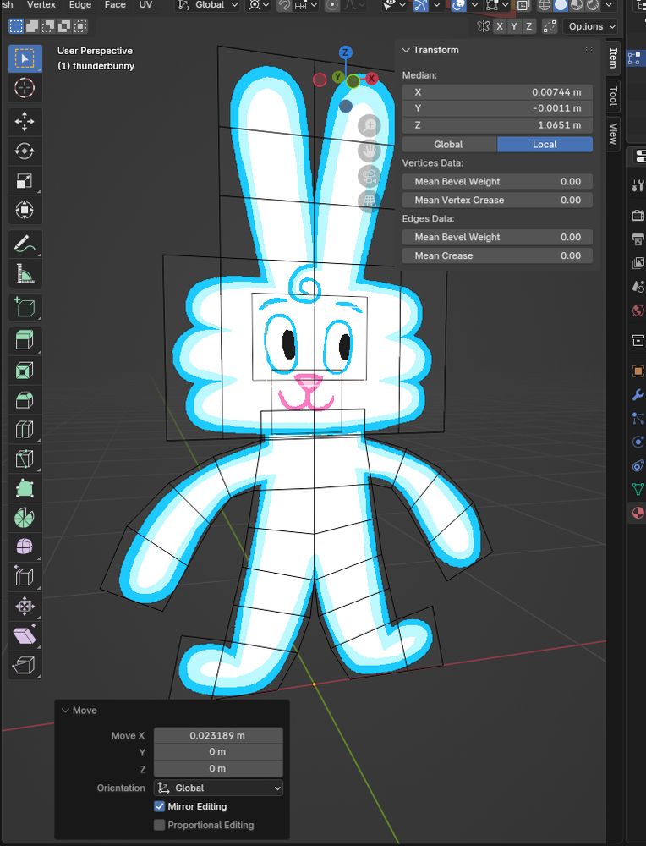Open the UV menu
The width and height of the screenshot is (646, 846).
tap(145, 4)
